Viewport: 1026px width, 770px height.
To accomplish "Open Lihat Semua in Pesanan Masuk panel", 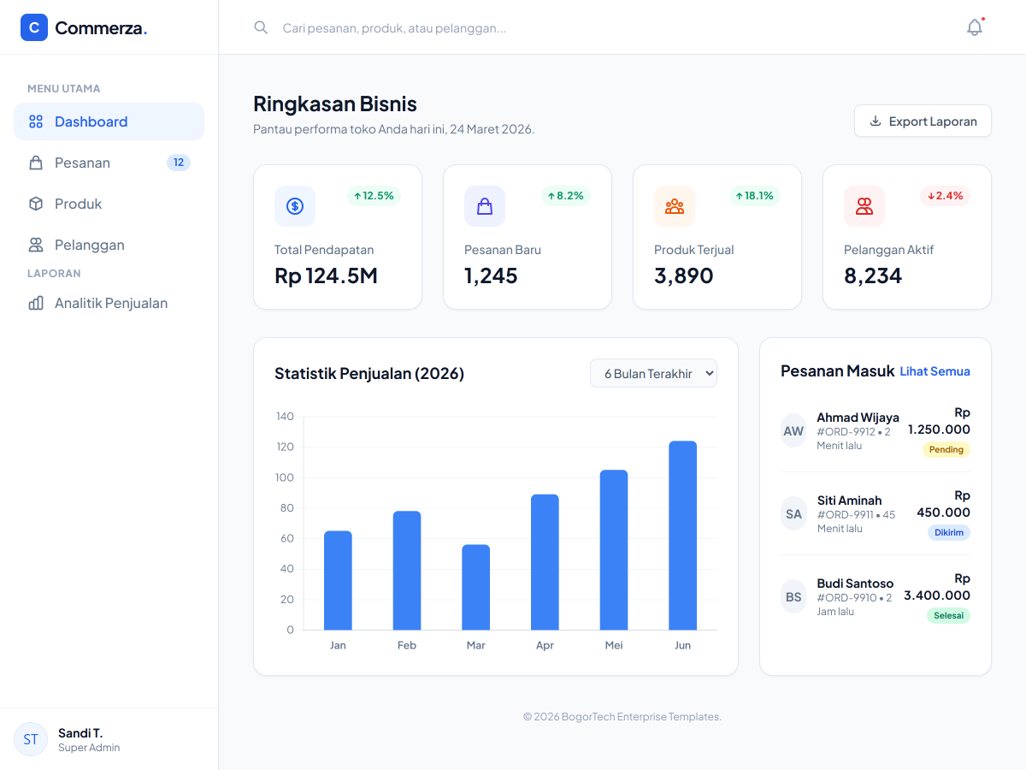I will 935,371.
